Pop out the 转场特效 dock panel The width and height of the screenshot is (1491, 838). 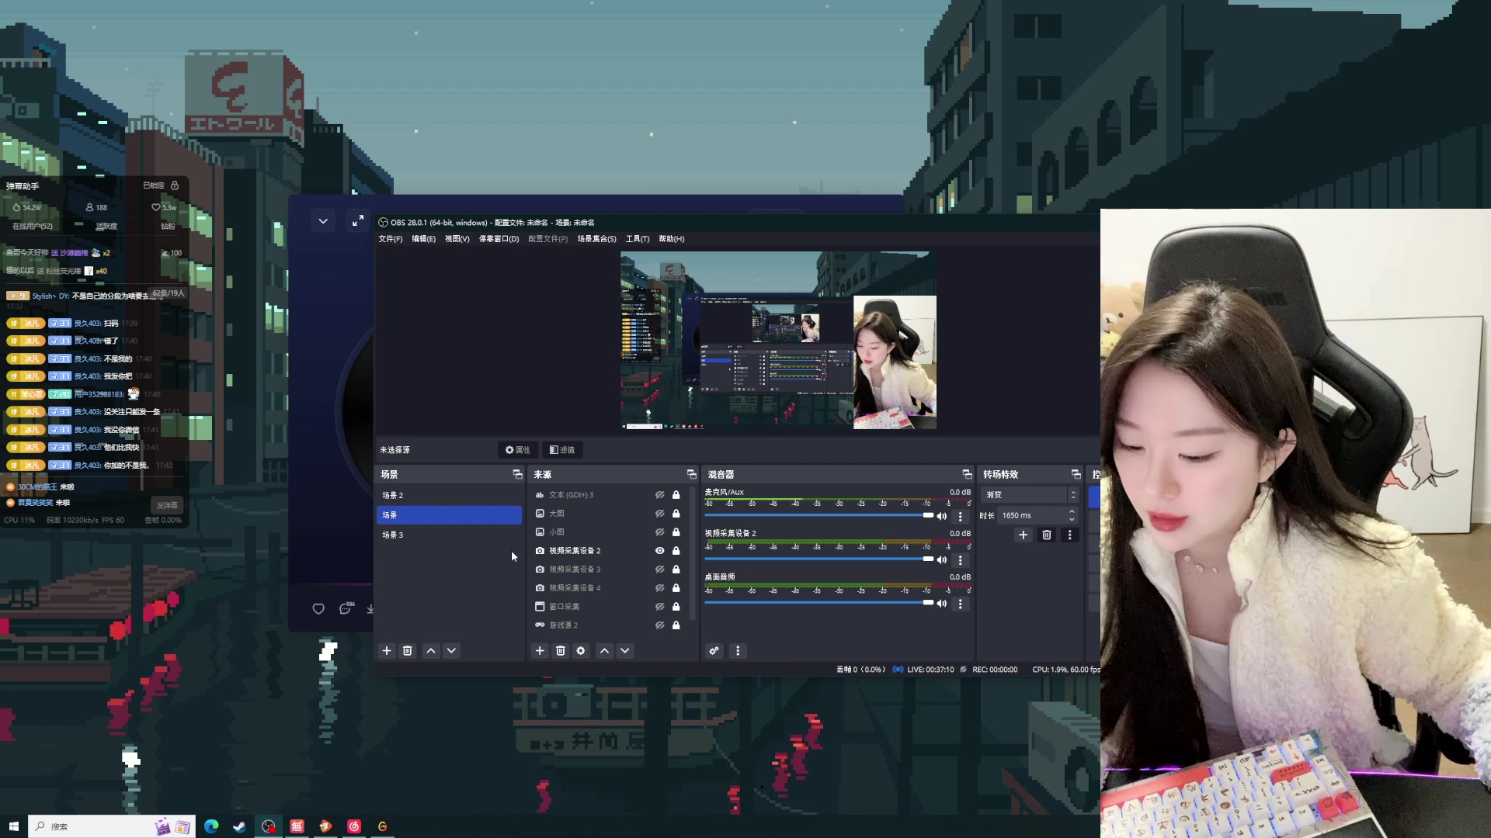point(1076,474)
